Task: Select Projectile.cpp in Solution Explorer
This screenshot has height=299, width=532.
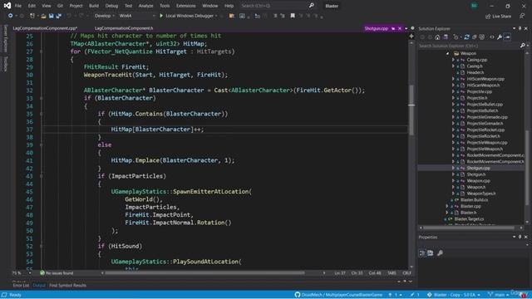Action: [x=479, y=91]
